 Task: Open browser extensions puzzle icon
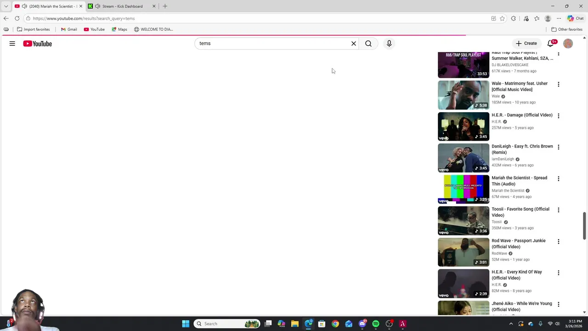[514, 18]
